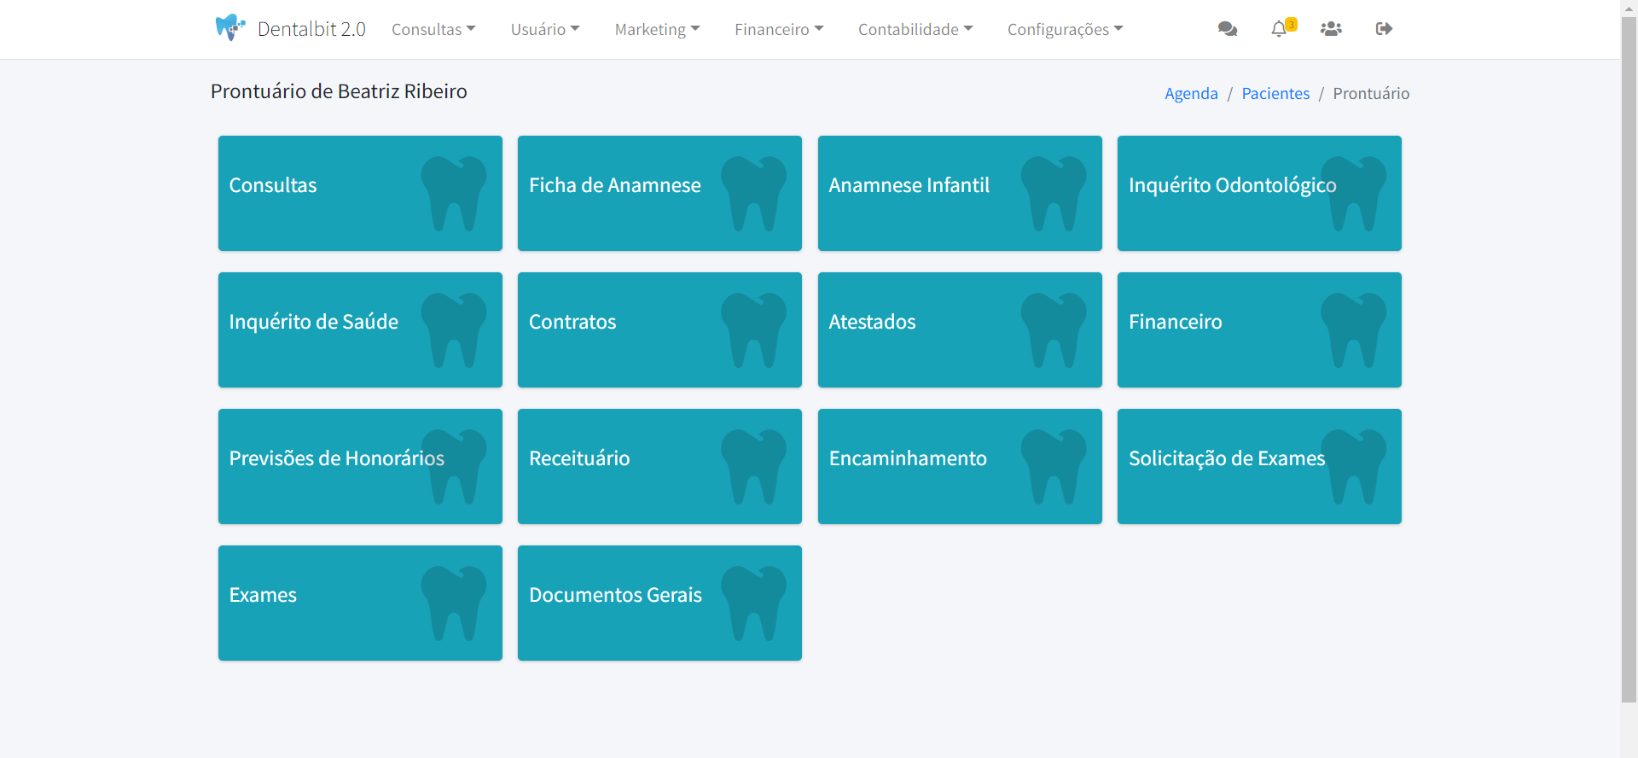This screenshot has width=1638, height=758.
Task: Open Contratos card label
Action: [572, 322]
